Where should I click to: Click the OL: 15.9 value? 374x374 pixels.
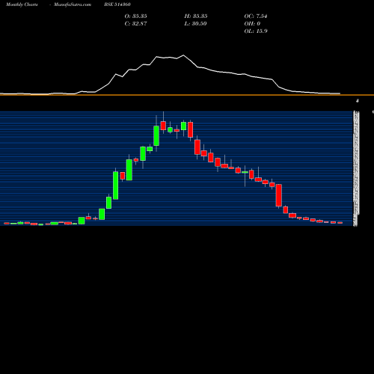pos(256,31)
